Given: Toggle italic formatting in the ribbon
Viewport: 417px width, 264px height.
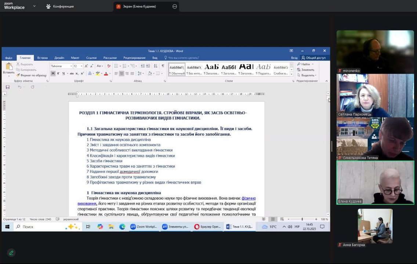Looking at the screenshot, I should coord(58,74).
